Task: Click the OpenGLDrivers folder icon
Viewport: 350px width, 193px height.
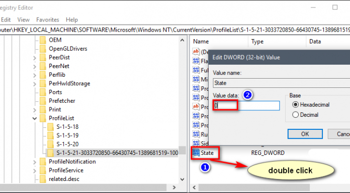Action: coord(43,49)
